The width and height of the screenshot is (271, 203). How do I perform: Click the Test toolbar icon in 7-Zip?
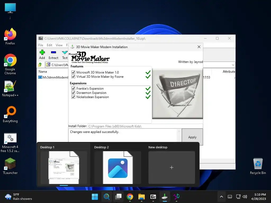coord(65,54)
